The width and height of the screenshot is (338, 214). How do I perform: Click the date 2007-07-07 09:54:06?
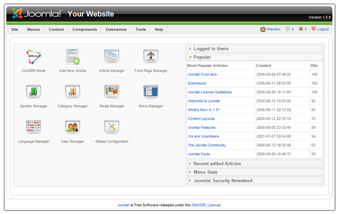pos(274,136)
